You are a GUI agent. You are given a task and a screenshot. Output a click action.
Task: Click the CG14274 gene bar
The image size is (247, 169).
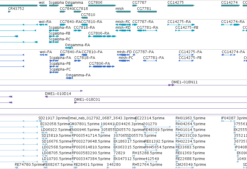pos(231,6)
